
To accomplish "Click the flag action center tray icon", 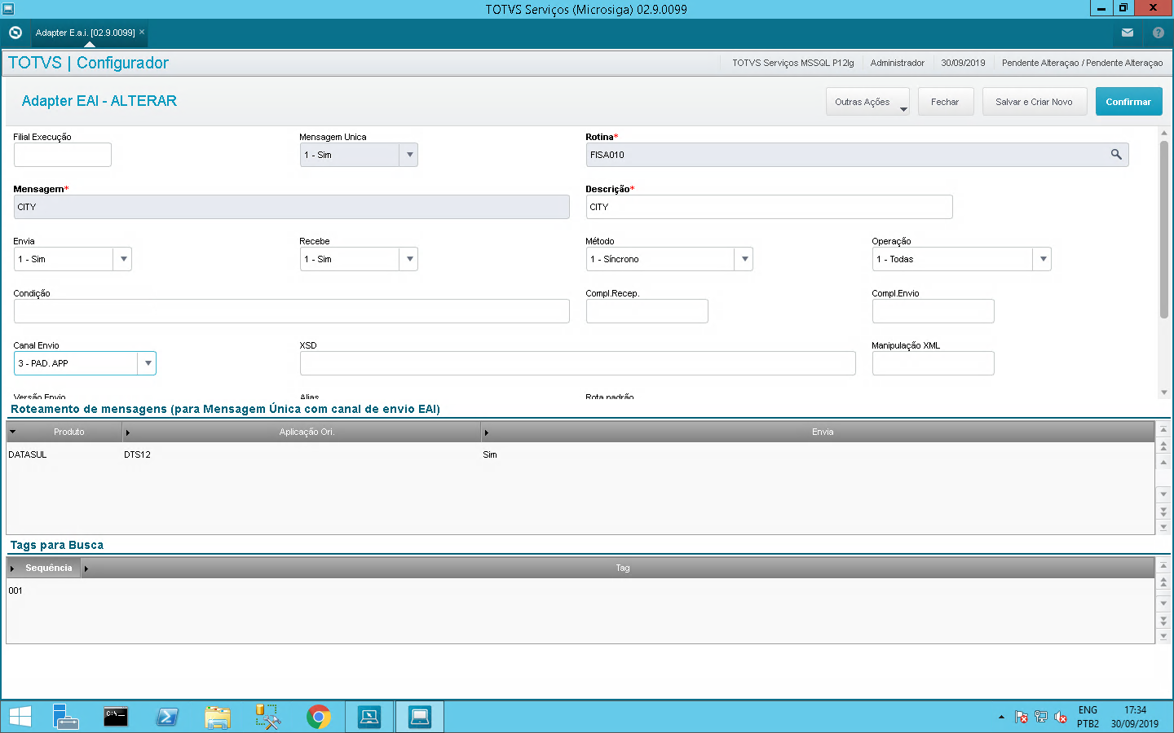I will coord(1021,717).
